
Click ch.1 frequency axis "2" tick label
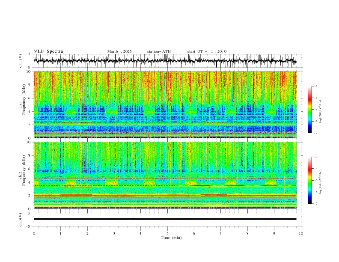pyautogui.click(x=30, y=125)
